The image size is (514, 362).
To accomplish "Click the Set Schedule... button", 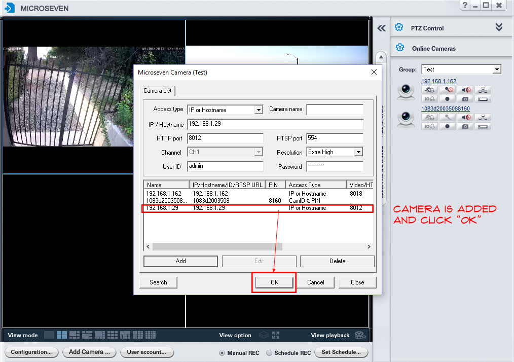I will [x=341, y=352].
